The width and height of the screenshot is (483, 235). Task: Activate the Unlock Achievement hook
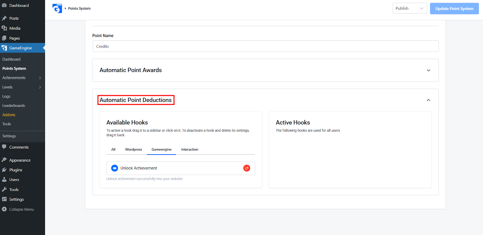click(x=181, y=168)
